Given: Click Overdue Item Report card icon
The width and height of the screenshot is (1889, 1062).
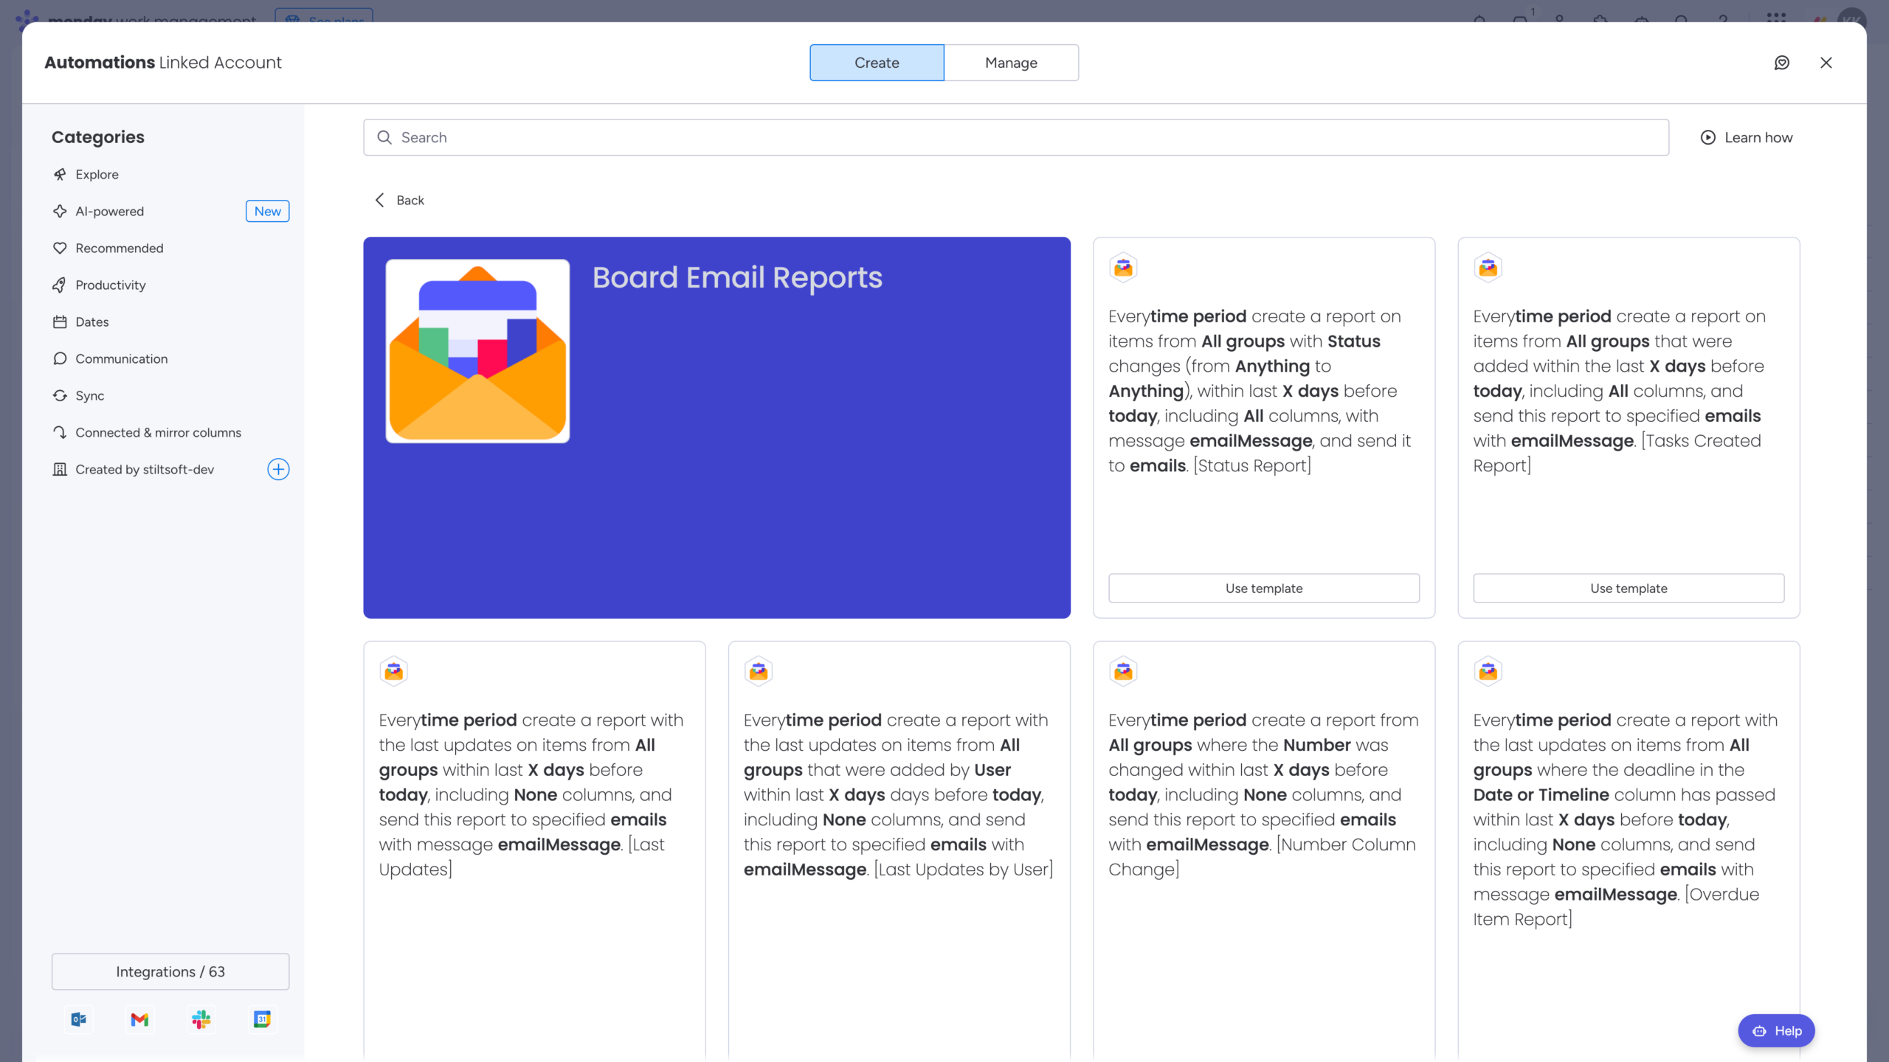Looking at the screenshot, I should (1488, 671).
